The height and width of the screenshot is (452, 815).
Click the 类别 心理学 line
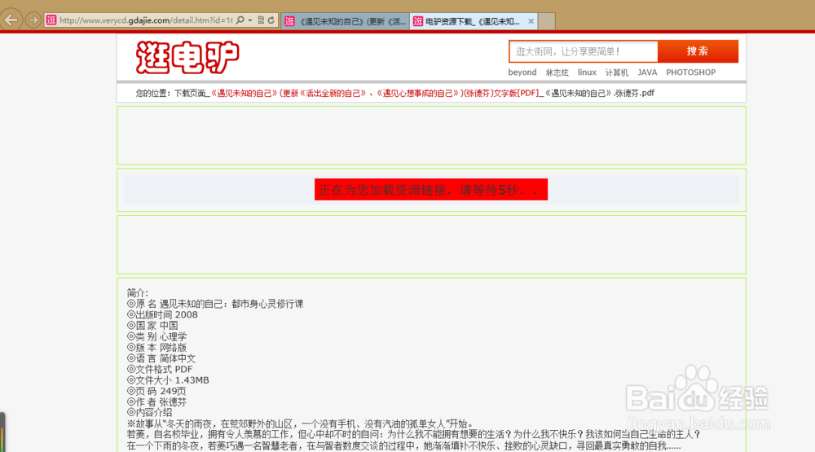[x=156, y=336]
